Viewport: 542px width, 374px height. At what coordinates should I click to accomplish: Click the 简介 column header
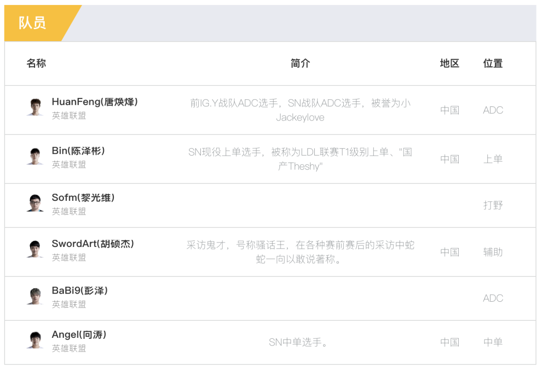300,63
